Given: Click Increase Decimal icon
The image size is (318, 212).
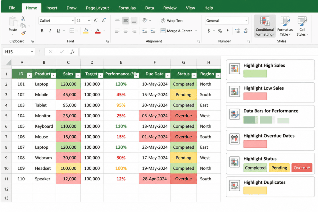Looking at the screenshot, I should click(x=237, y=31).
